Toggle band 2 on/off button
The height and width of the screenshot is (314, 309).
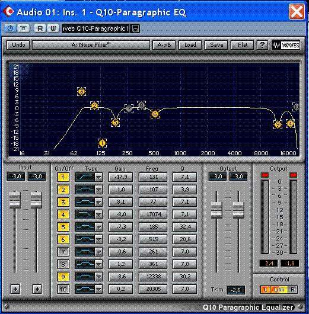click(63, 190)
